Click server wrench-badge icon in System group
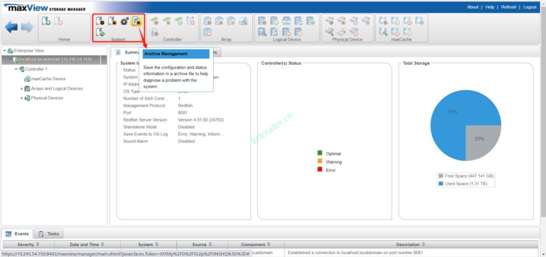Viewport: 546px width, 257px height. (112, 21)
